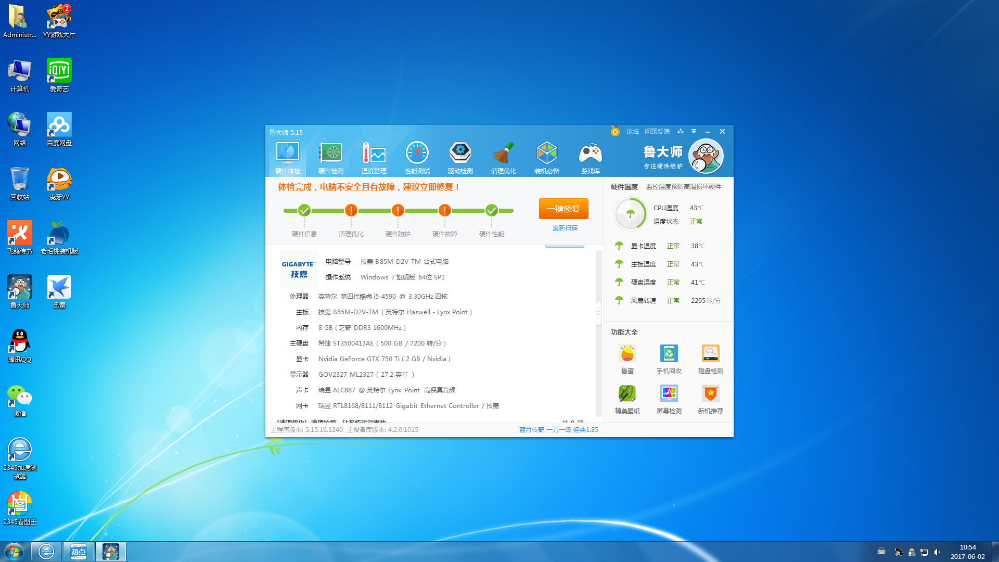This screenshot has width=999, height=562.
Task: Open the 问题反馈 link
Action: pyautogui.click(x=657, y=132)
